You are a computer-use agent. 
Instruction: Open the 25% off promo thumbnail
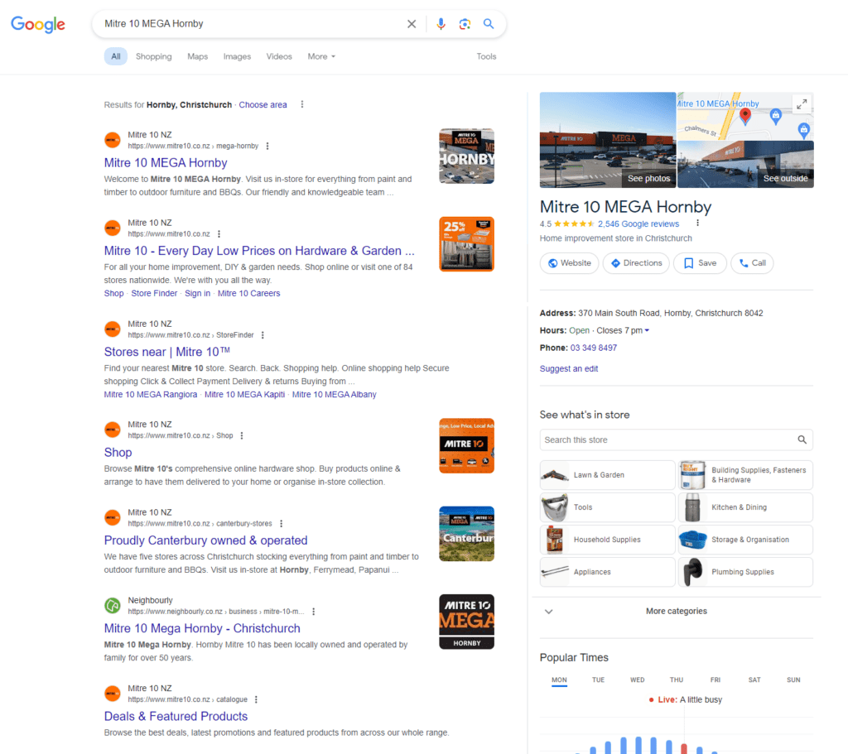pos(467,244)
